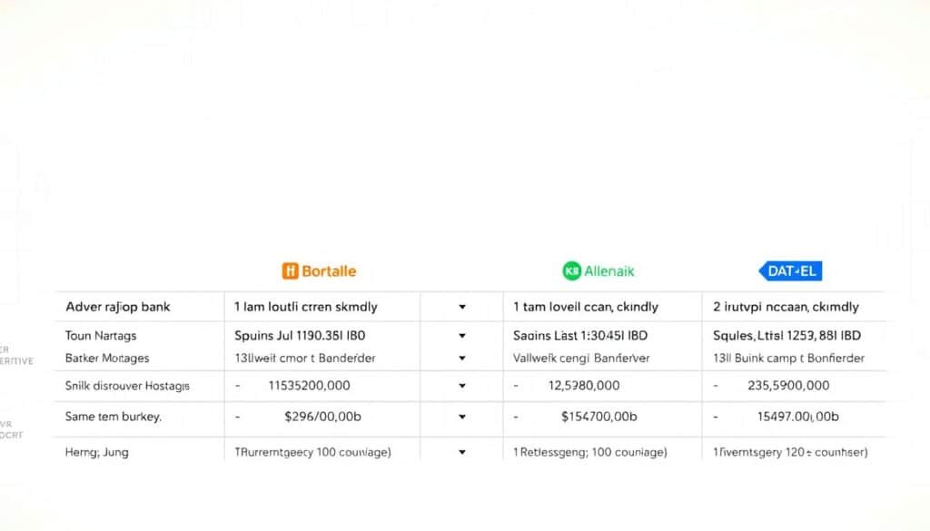The height and width of the screenshot is (531, 930).
Task: Expand dropdown arrow in Adver rajiop bank row
Action: point(462,308)
